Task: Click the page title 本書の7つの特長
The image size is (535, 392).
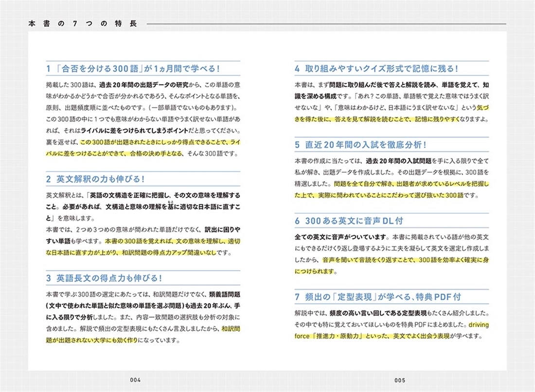Action: point(83,23)
